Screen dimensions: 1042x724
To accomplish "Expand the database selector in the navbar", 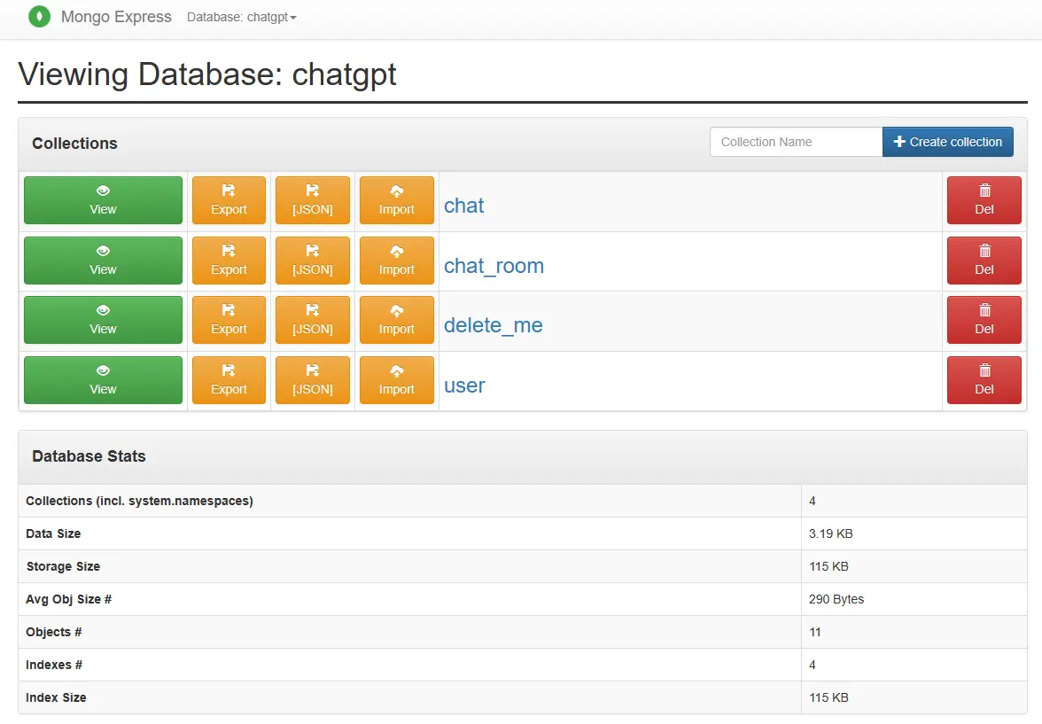I will 241,17.
